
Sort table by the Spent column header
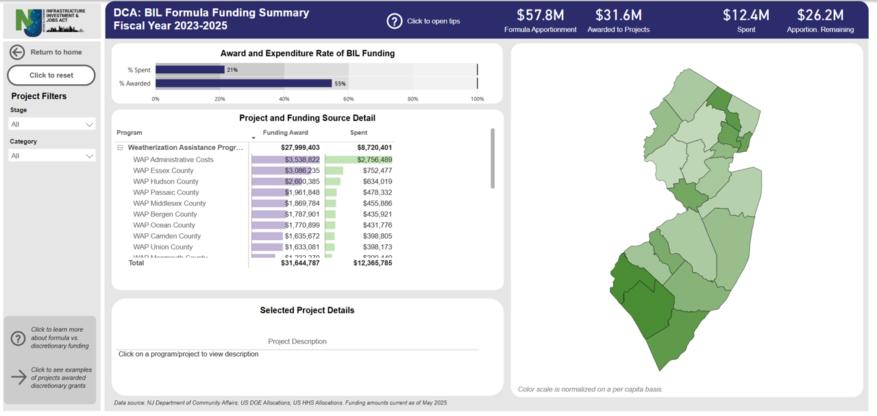point(358,133)
